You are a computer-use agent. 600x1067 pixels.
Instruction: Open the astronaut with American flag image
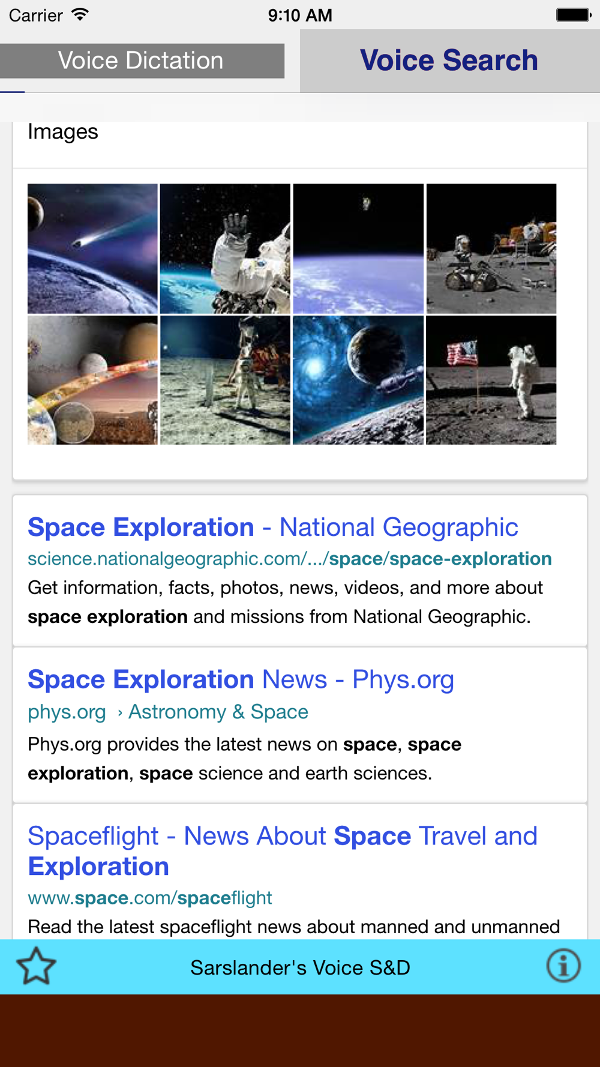coord(491,380)
